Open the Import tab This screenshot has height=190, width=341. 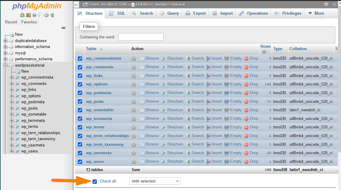(223, 13)
